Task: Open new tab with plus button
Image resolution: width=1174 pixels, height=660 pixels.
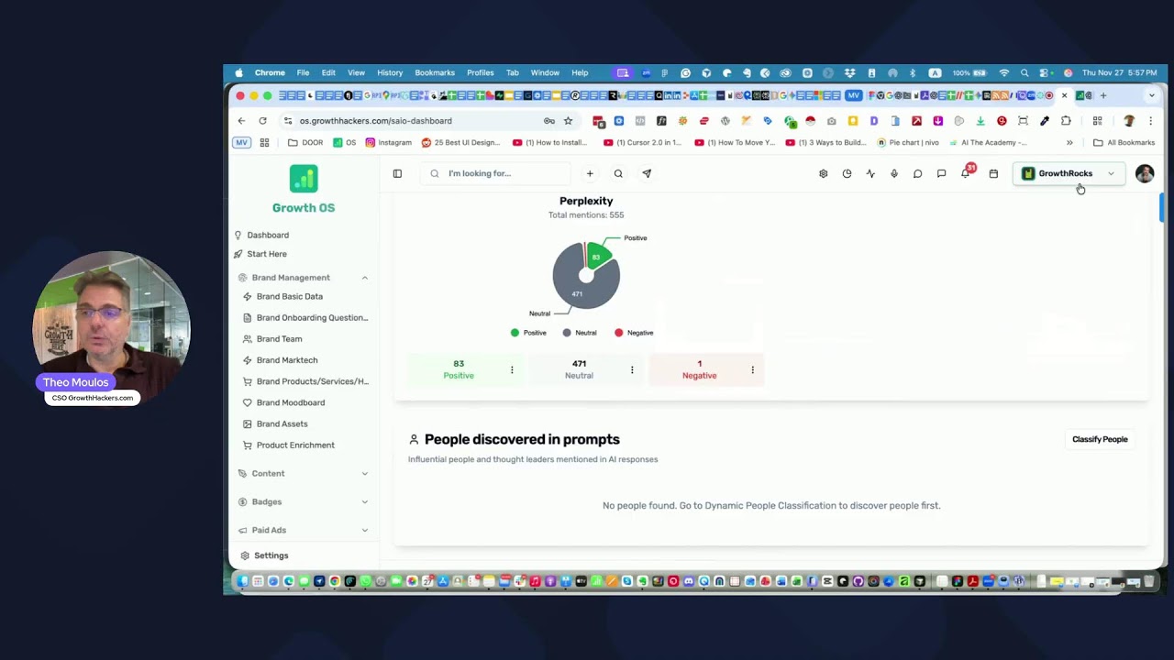Action: click(x=1103, y=95)
